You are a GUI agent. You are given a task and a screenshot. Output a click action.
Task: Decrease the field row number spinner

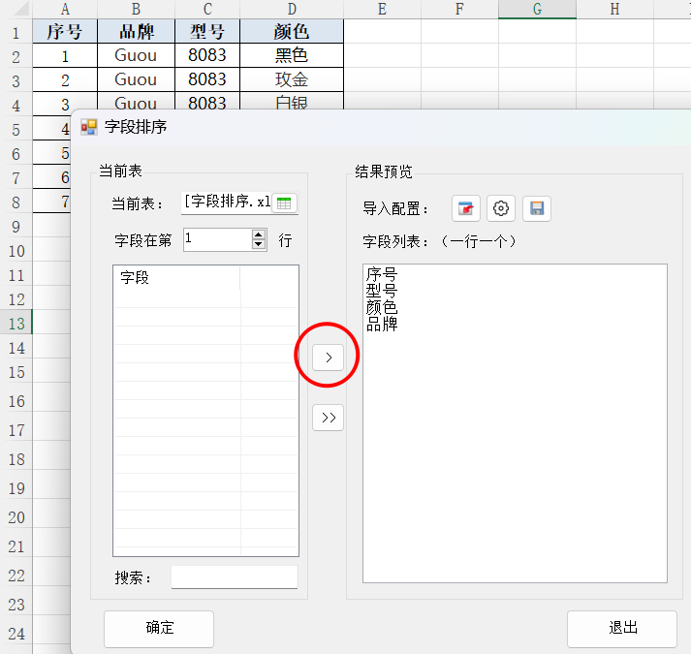click(259, 245)
